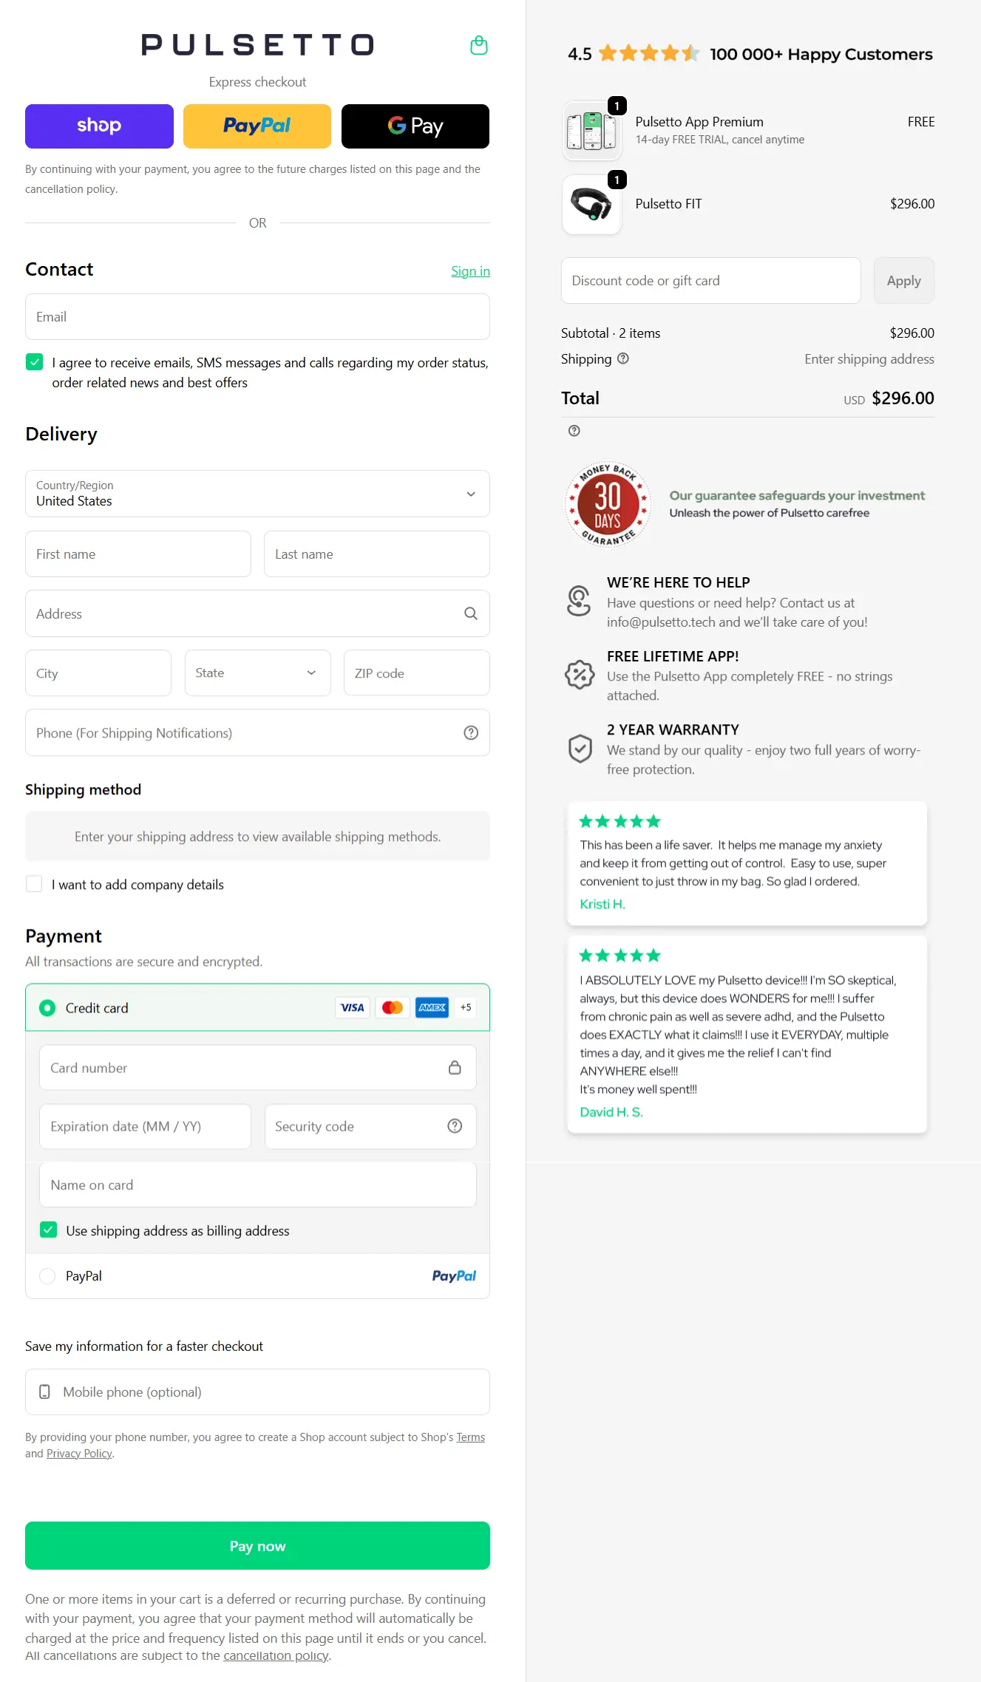The width and height of the screenshot is (981, 1682).
Task: Click the address search magnifier icon
Action: coord(470,613)
